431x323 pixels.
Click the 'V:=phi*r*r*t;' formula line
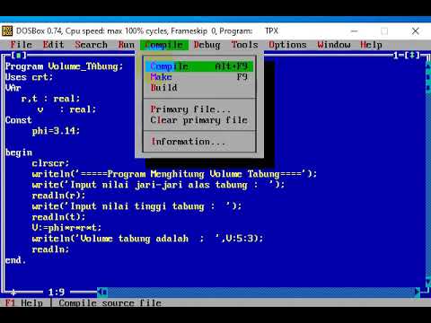[x=66, y=228]
